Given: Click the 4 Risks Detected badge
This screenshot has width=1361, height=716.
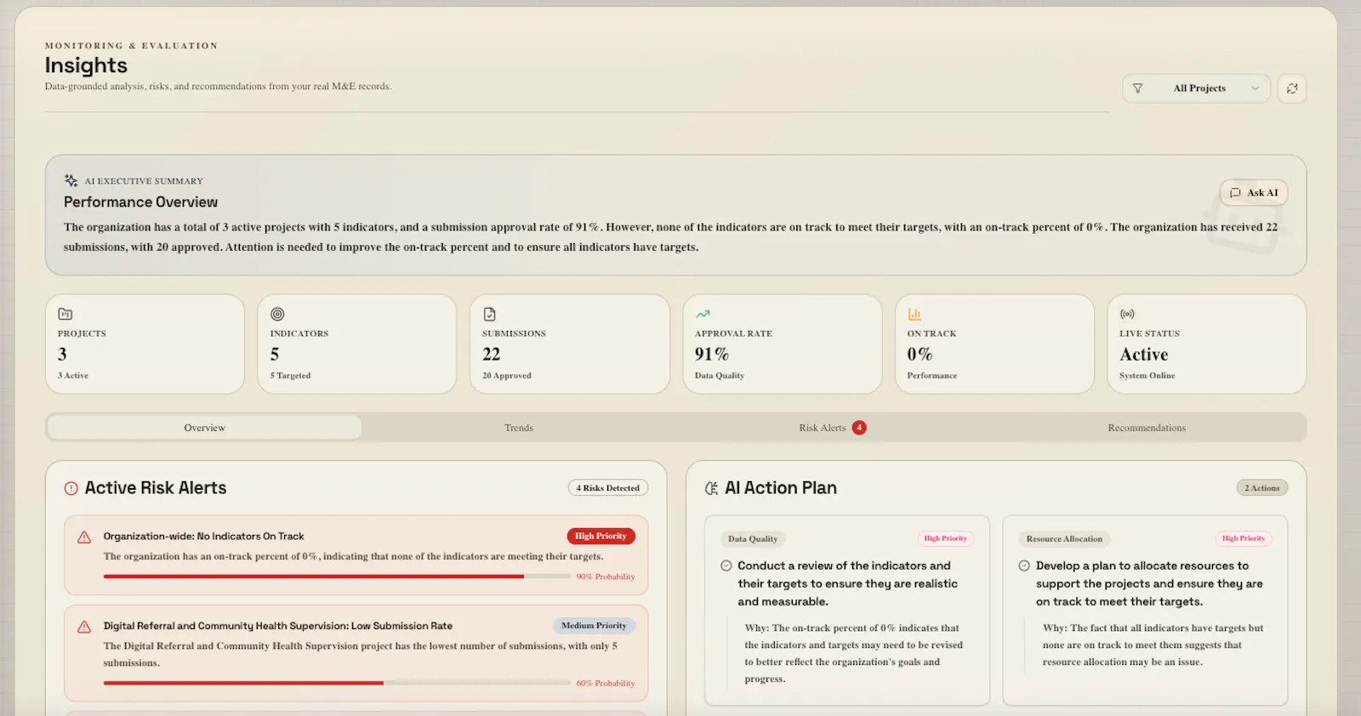Looking at the screenshot, I should 608,488.
